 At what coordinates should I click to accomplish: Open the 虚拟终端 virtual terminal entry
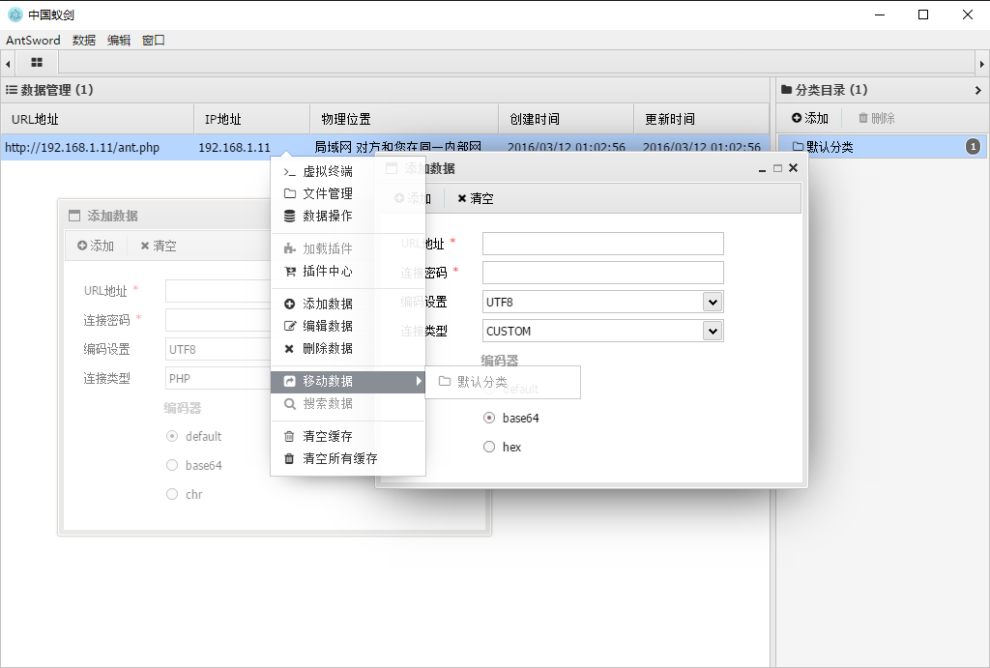click(347, 171)
